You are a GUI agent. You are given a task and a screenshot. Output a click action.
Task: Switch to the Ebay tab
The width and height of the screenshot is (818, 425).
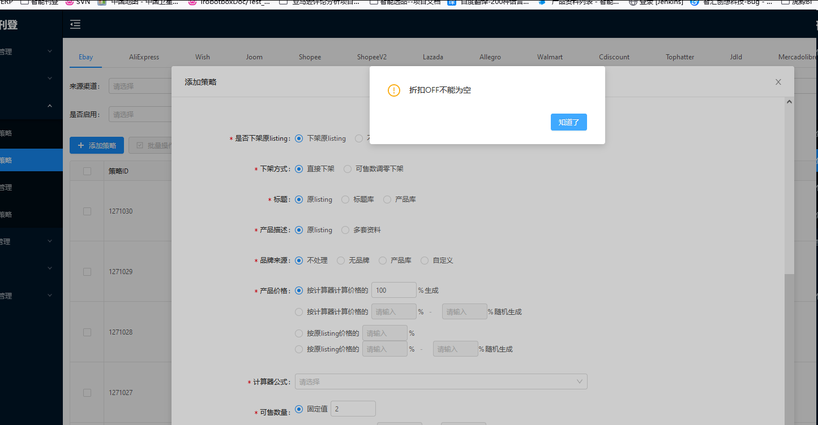(x=86, y=57)
